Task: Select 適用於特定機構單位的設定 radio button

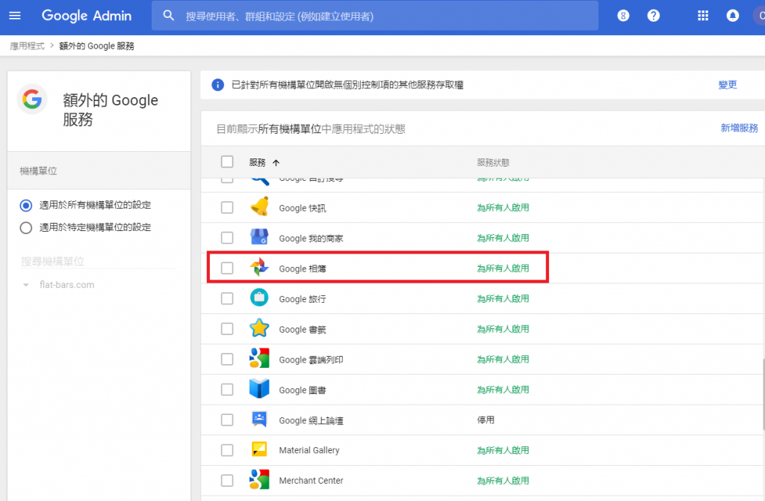Action: pyautogui.click(x=26, y=227)
